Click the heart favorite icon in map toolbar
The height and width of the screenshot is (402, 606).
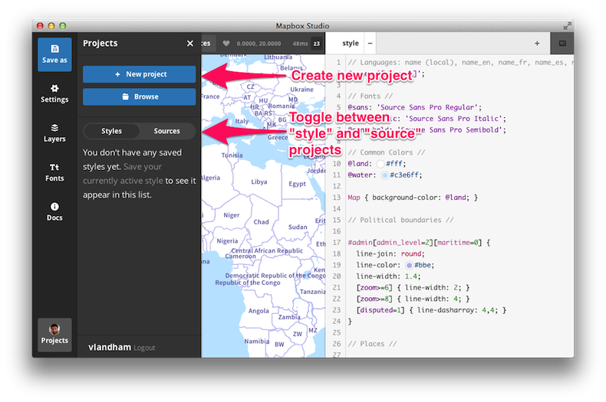click(x=226, y=43)
